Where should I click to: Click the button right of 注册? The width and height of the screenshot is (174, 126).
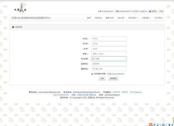[x=113, y=78]
